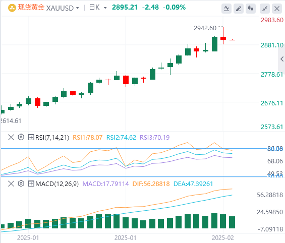Viewport: 285px width, 243px height.
Task: Open MACD indicator settings gear
Action: click(21, 184)
